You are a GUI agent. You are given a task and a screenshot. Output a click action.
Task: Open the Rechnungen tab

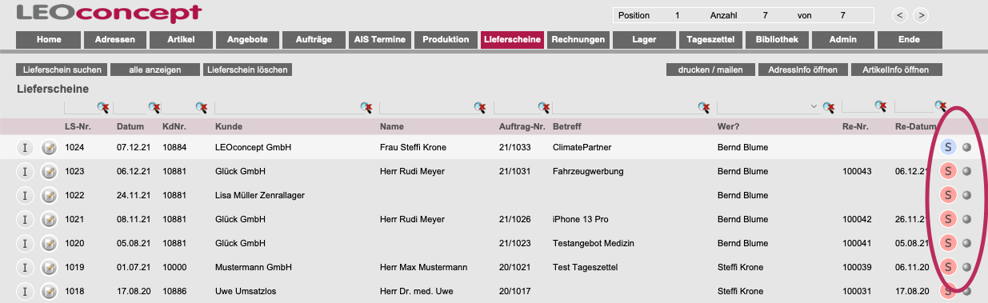(579, 39)
